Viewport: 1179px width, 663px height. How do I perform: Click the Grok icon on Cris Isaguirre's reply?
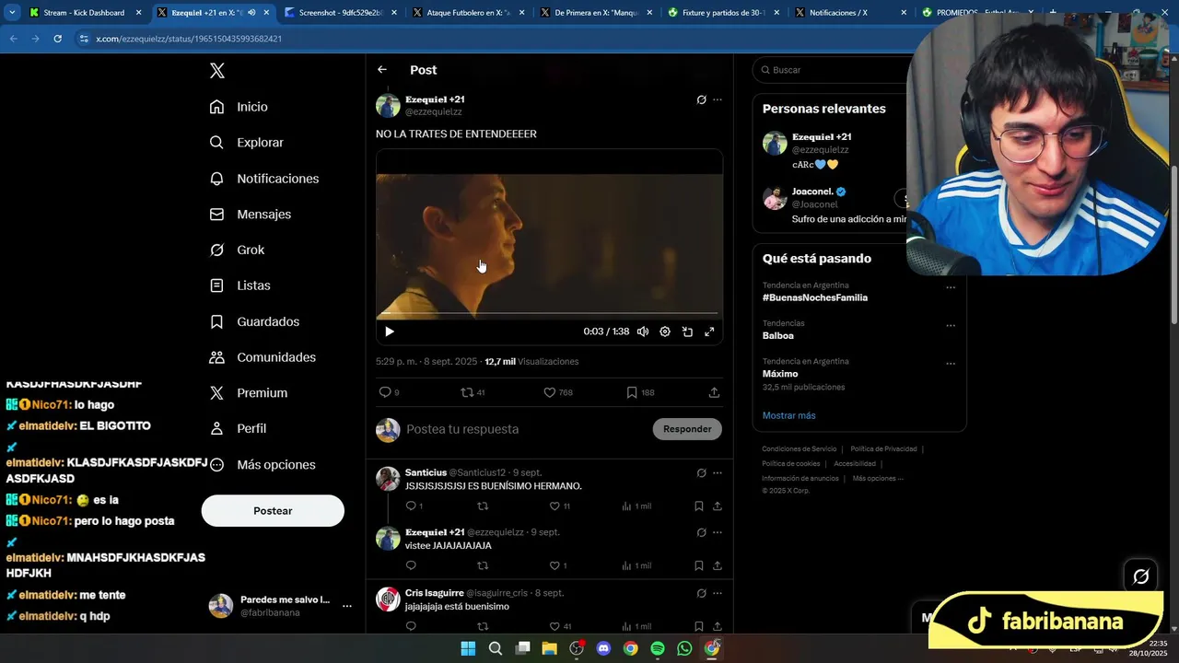701,593
